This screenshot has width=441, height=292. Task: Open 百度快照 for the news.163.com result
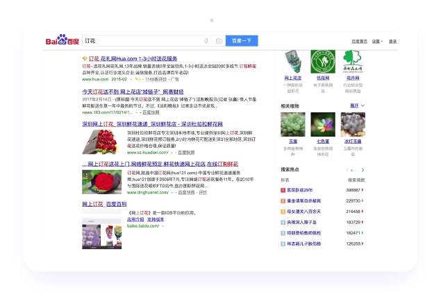pos(151,112)
